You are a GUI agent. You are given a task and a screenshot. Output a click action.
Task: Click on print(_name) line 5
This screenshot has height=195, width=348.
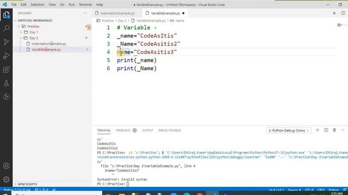136,60
